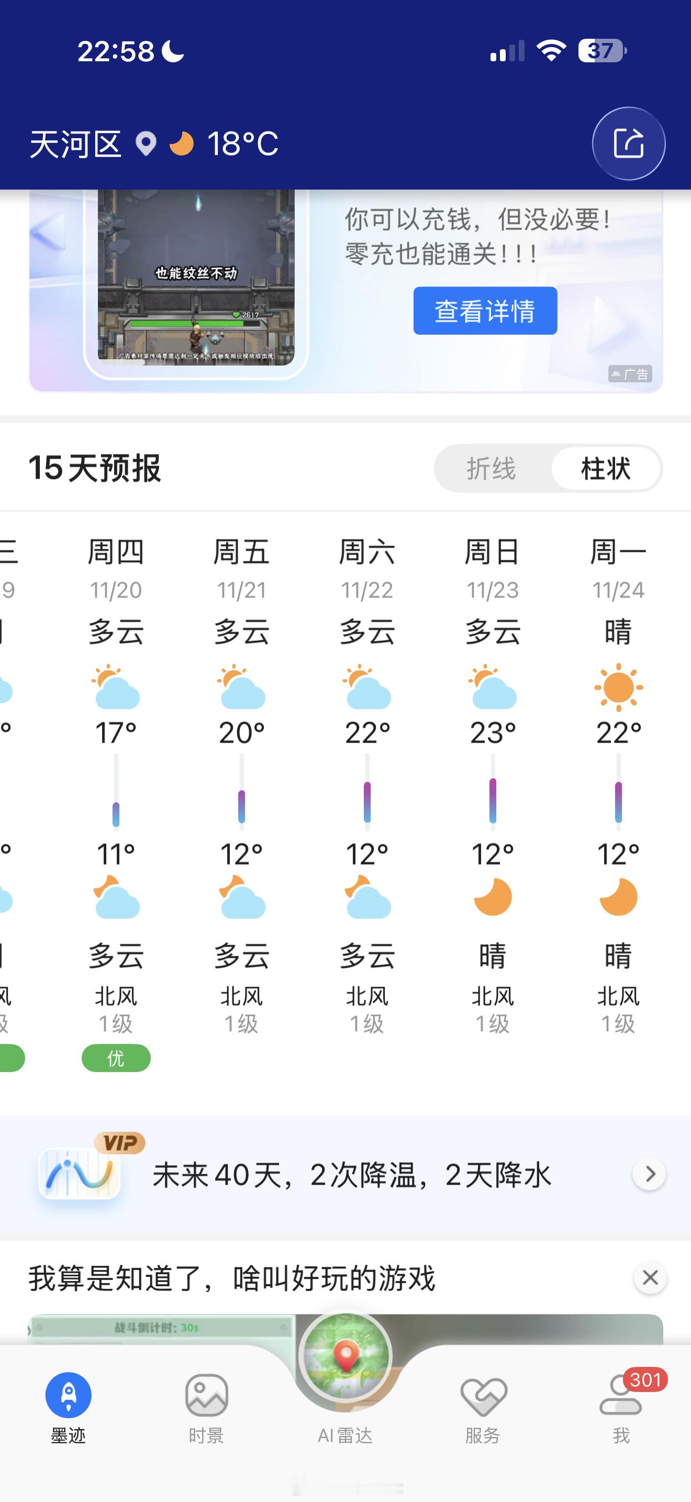The image size is (691, 1502).
Task: Tap the share icon in header
Action: click(628, 143)
